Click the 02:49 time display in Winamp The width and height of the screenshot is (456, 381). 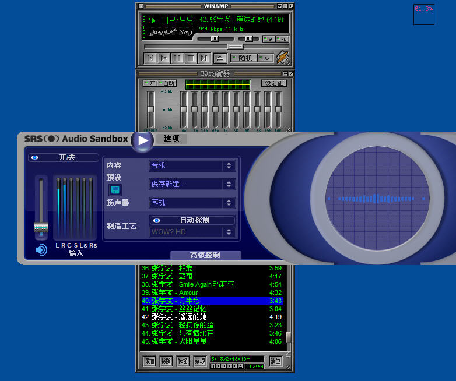click(x=177, y=20)
